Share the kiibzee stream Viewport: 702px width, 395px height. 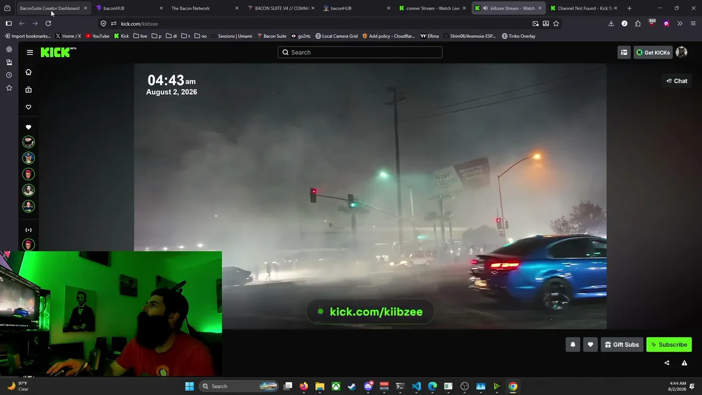[x=667, y=363]
